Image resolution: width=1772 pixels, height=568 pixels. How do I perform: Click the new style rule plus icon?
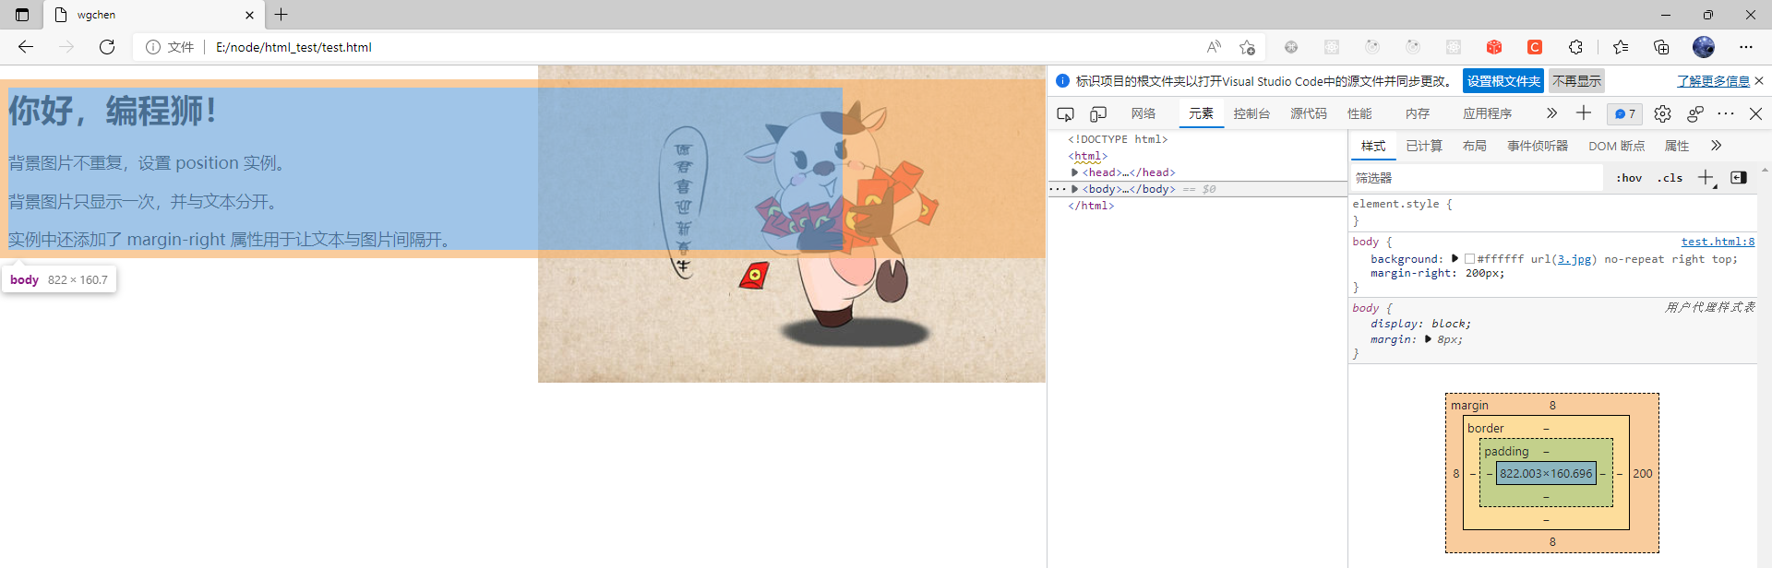coord(1706,178)
